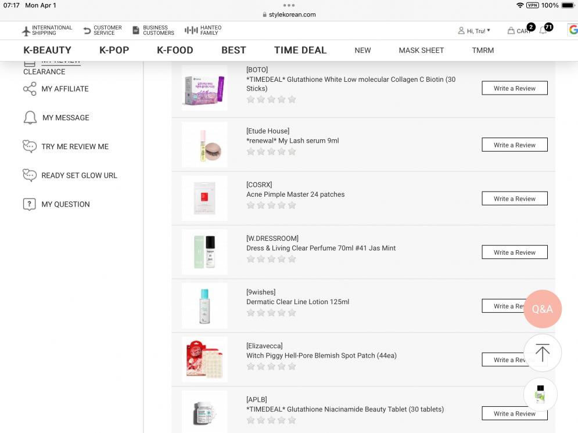Open the shopping cart icon
This screenshot has width=578, height=433.
tap(511, 31)
